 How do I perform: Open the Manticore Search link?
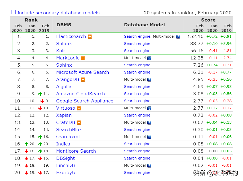tap(76, 151)
